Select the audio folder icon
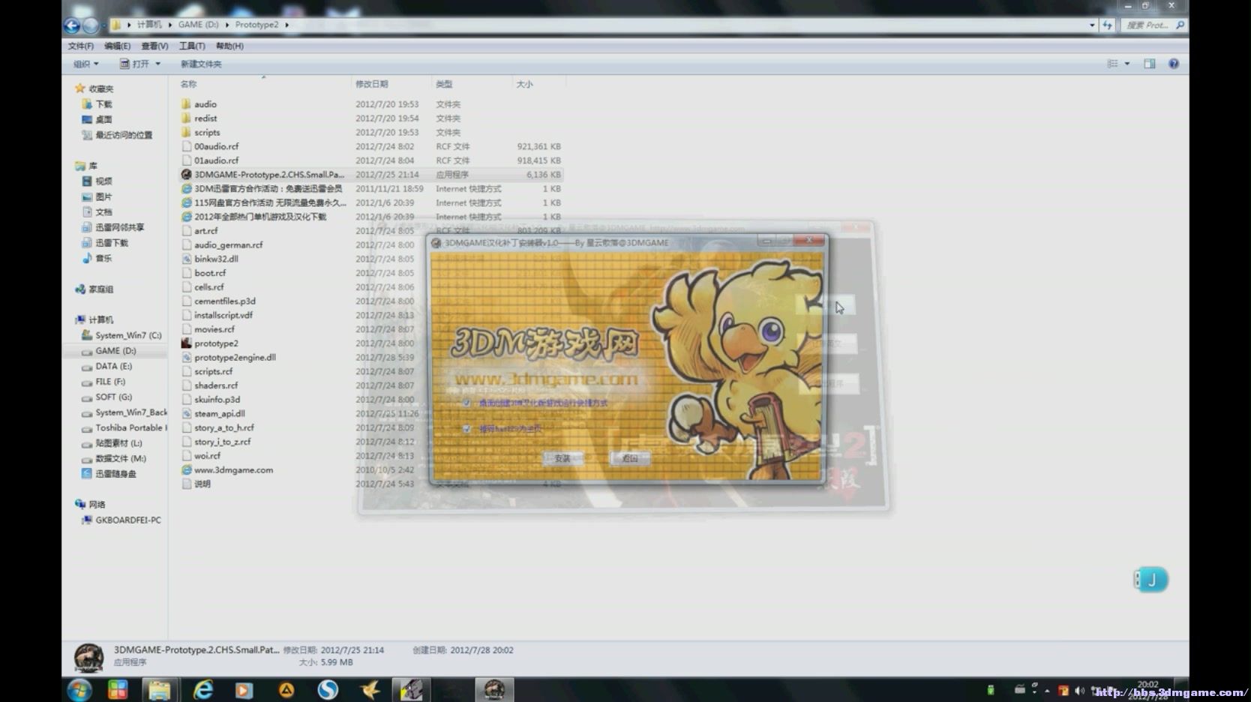This screenshot has height=702, width=1251. click(x=186, y=104)
